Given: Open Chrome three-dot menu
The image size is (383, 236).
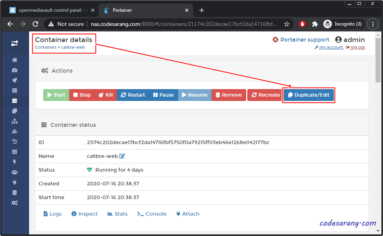Looking at the screenshot, I should coord(373,24).
